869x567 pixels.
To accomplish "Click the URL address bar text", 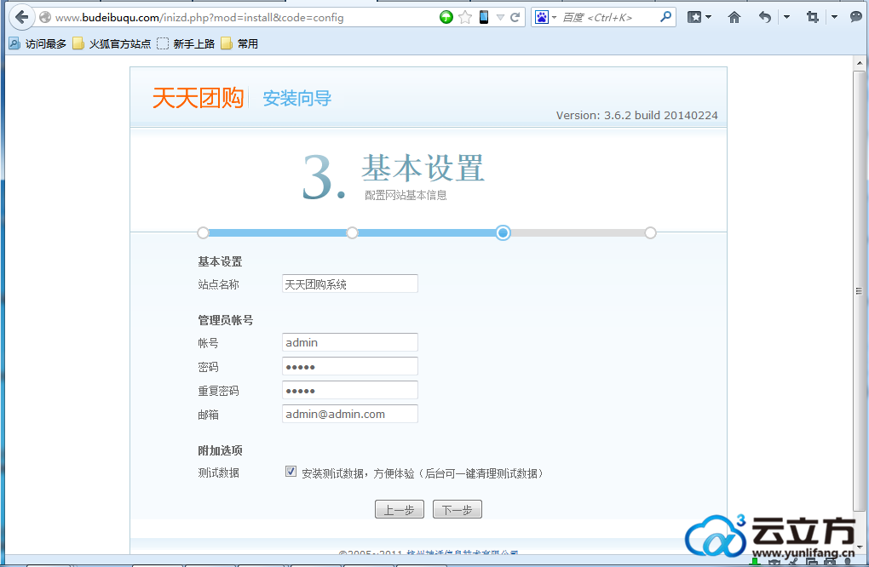I will [199, 18].
